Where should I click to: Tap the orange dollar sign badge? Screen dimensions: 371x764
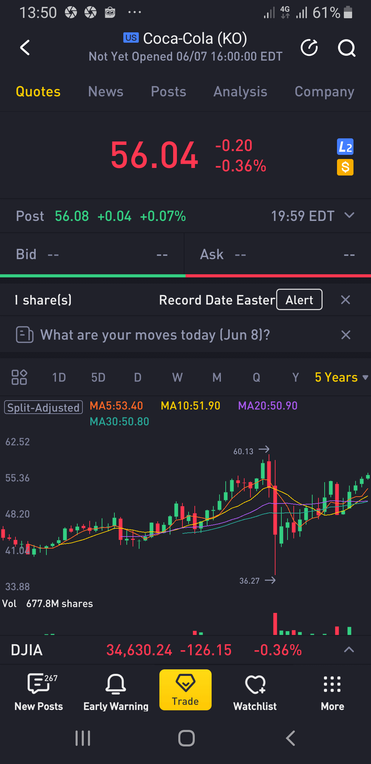coord(345,168)
